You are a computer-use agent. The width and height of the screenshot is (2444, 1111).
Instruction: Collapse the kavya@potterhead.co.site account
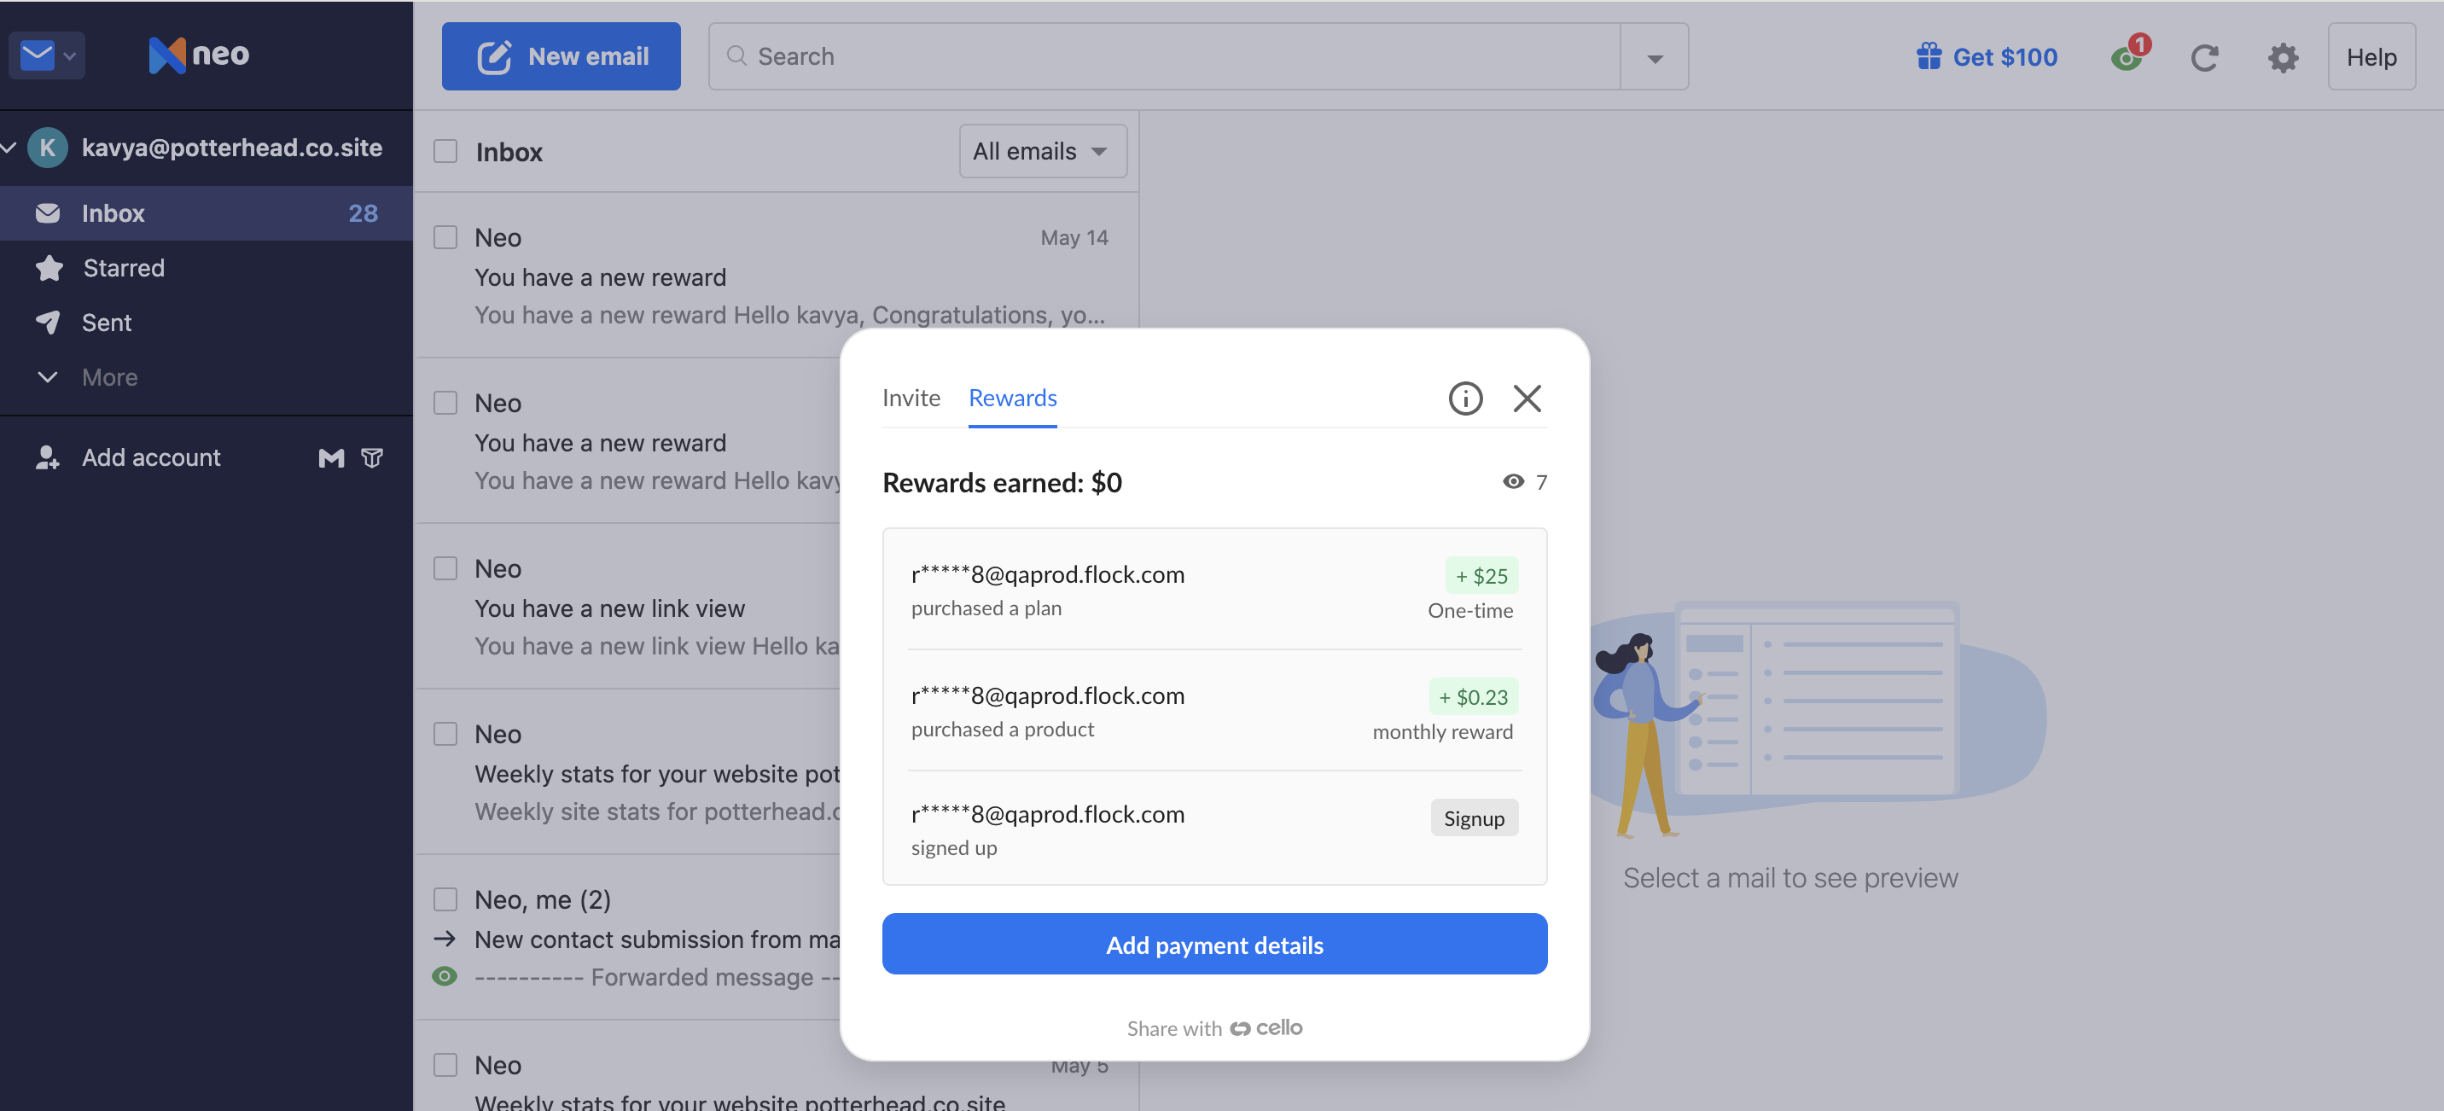[9, 147]
